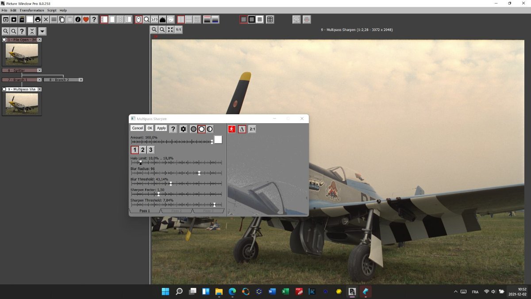Select the half-filled circle preview mode

[210, 129]
